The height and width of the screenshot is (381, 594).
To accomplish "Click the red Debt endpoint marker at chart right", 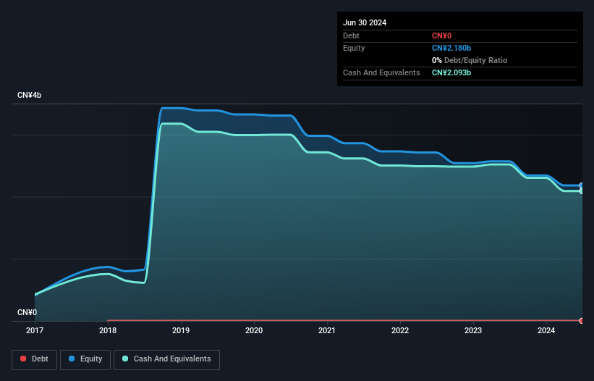I will coord(582,321).
